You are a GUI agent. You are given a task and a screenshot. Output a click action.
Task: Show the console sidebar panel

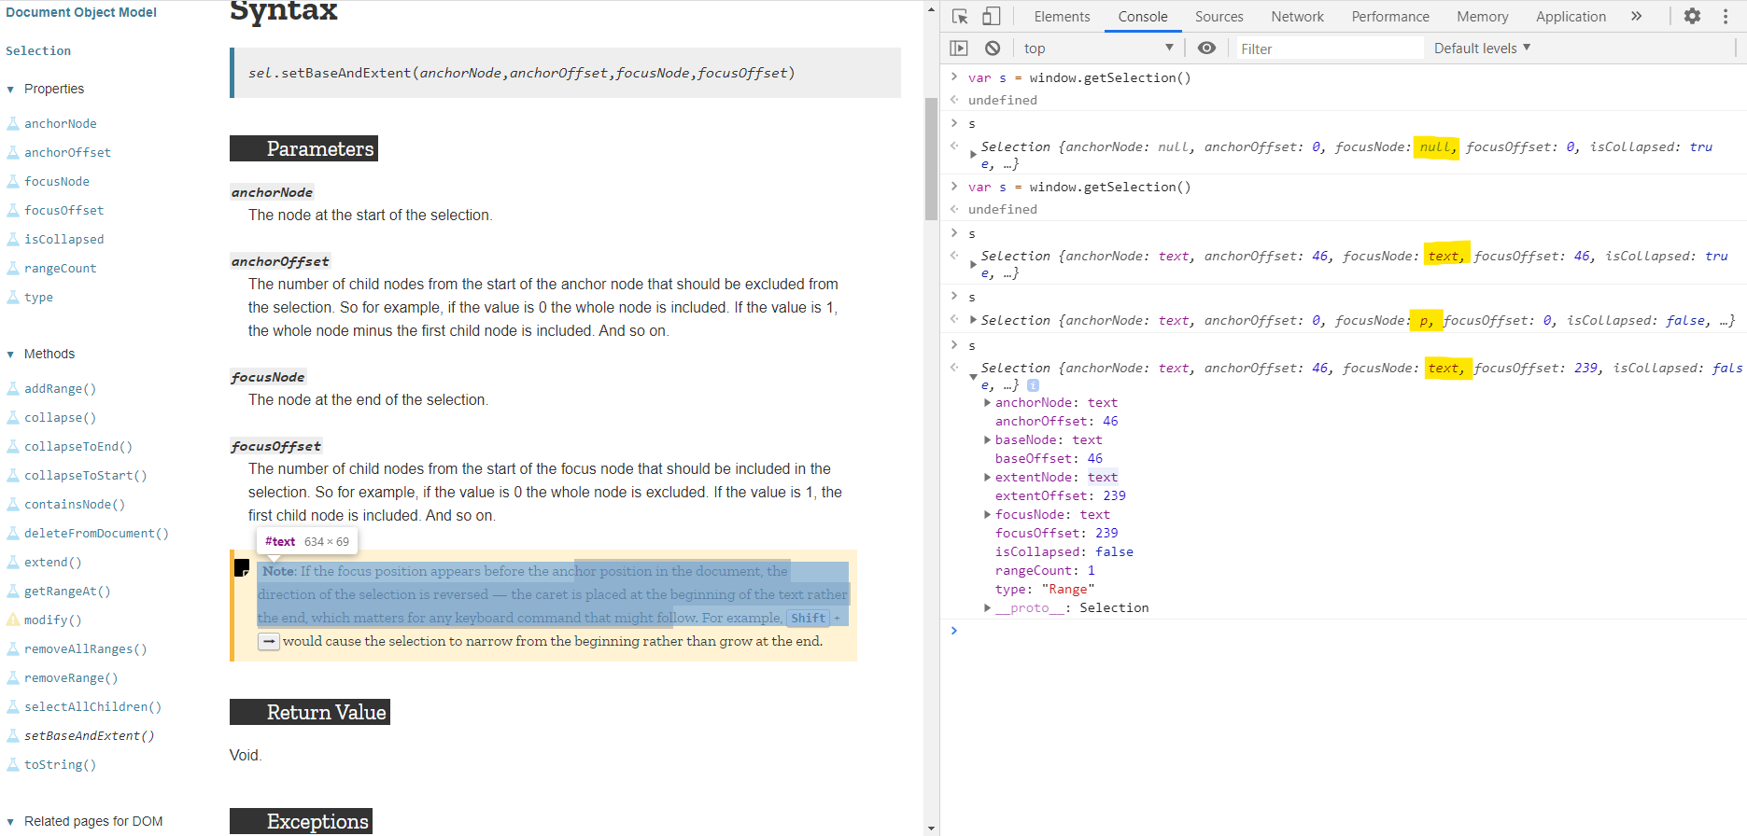coord(959,49)
